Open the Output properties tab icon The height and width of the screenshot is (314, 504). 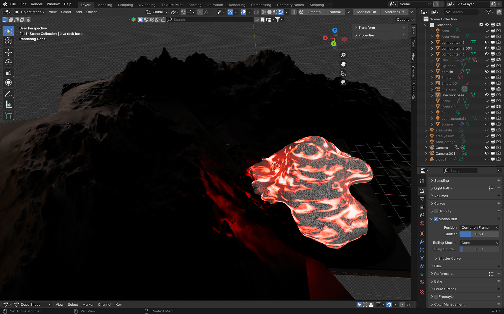pos(422,199)
